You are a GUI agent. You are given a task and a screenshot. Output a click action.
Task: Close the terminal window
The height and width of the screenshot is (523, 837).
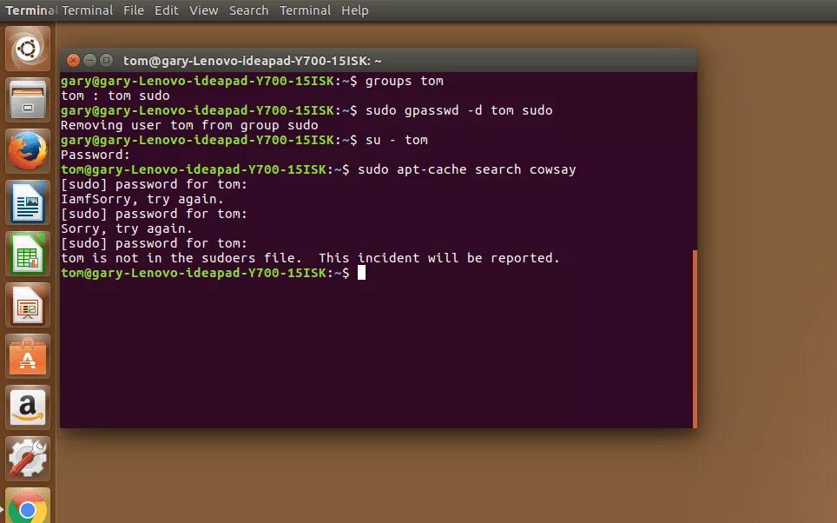pos(73,60)
